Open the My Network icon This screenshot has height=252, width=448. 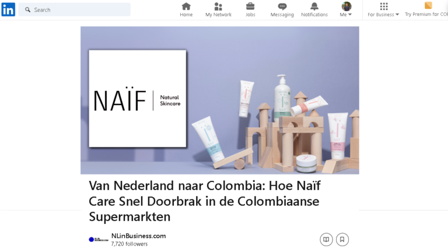coord(218,6)
